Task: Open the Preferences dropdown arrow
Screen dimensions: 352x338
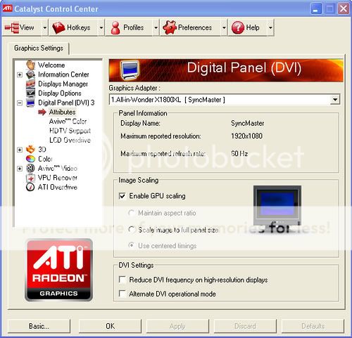Action: click(224, 27)
